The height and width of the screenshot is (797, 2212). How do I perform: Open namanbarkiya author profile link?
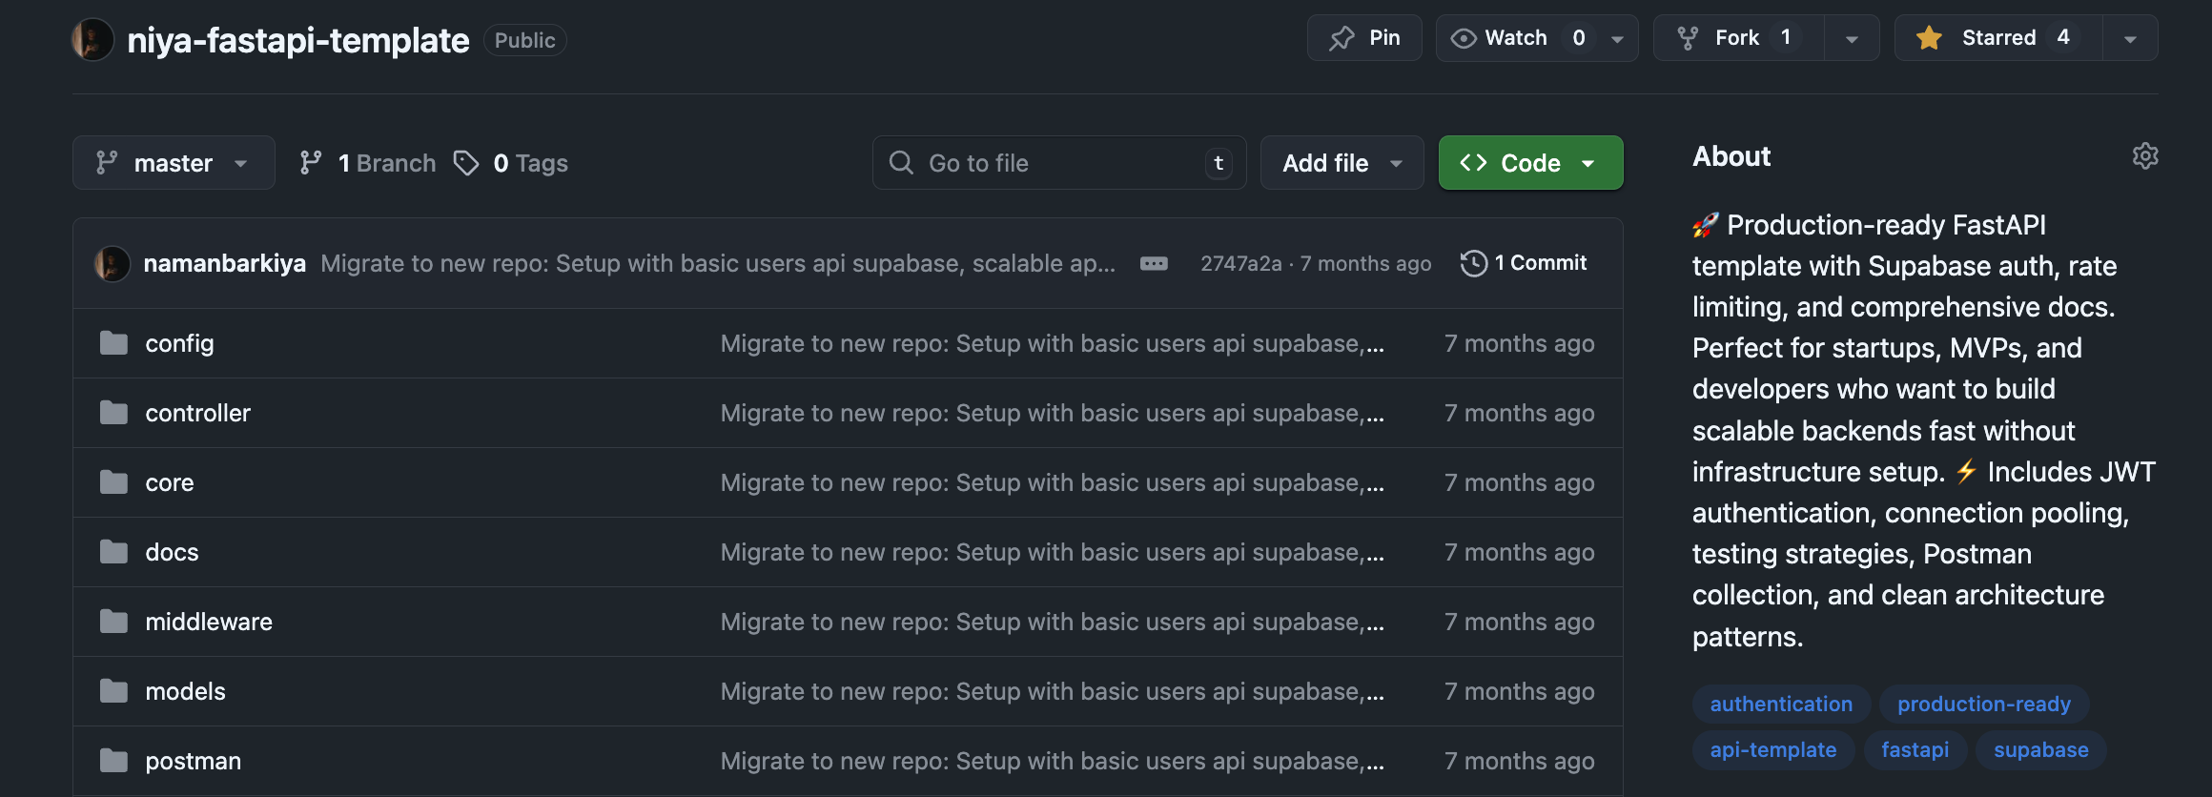pyautogui.click(x=224, y=263)
